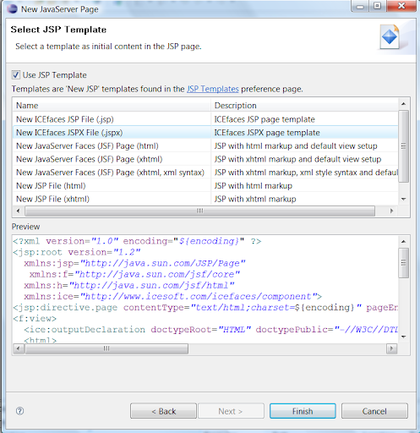This screenshot has width=420, height=433.
Task: Toggle the Use JSP Template checkbox
Action: (15, 75)
